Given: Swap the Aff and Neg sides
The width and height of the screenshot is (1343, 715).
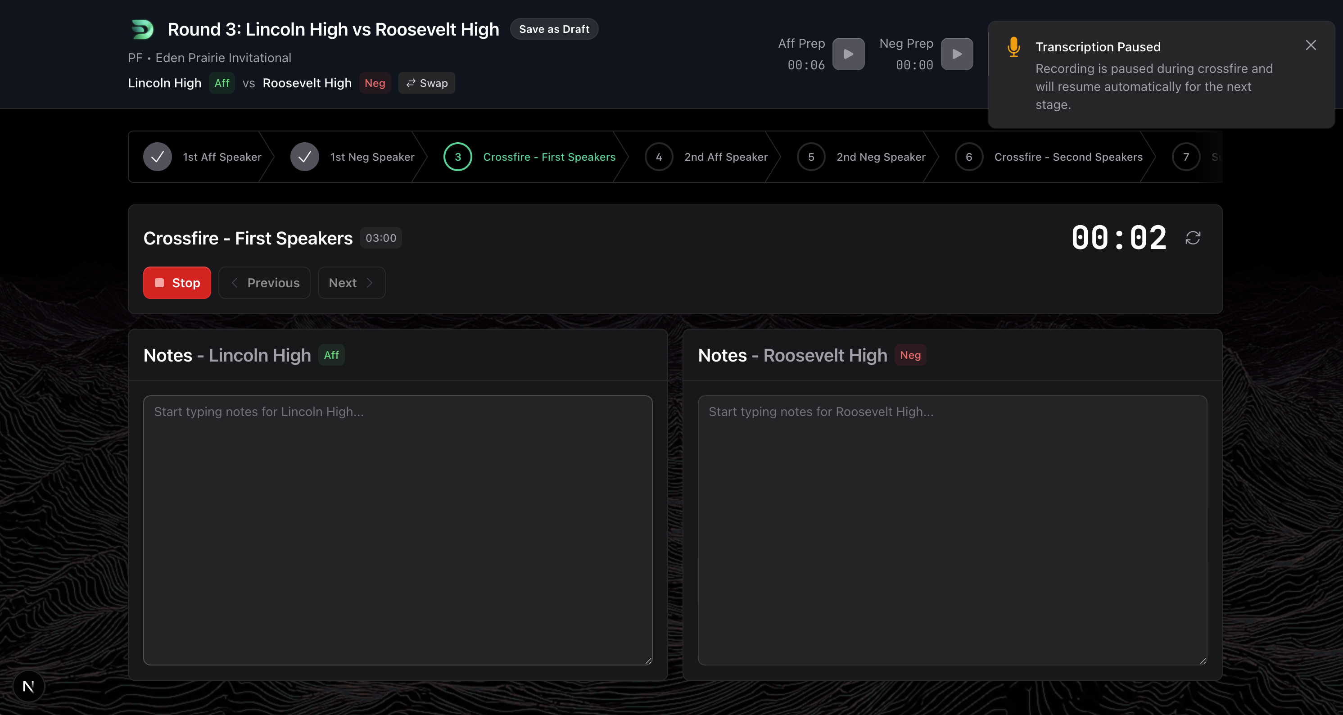Looking at the screenshot, I should [x=426, y=83].
